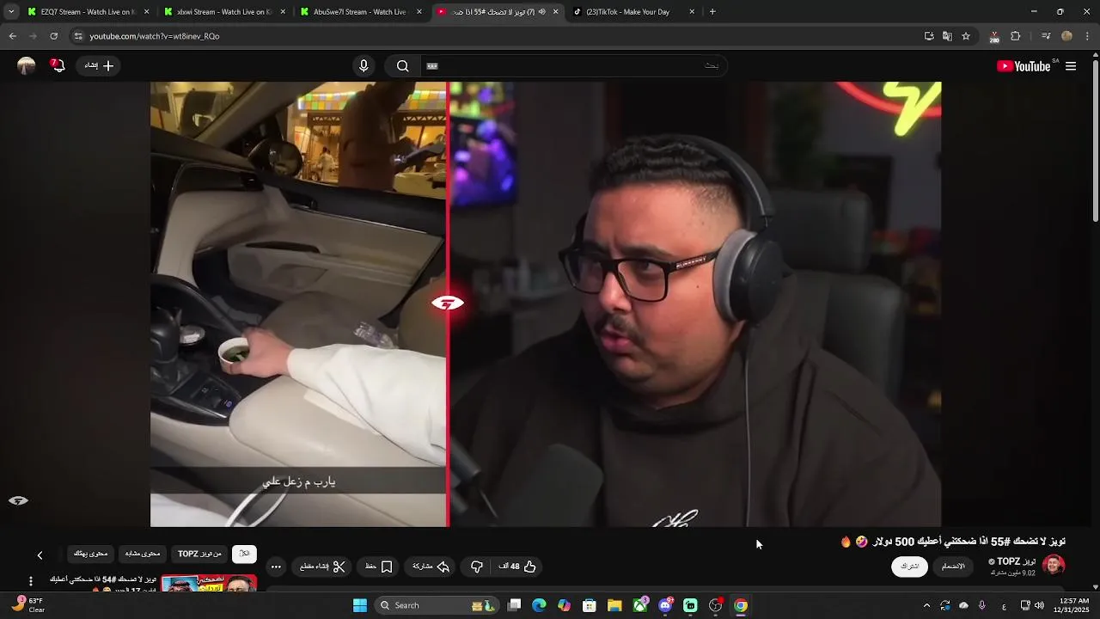Open the YouTube hamburger guide menu
This screenshot has height=619, width=1100.
coord(1071,66)
